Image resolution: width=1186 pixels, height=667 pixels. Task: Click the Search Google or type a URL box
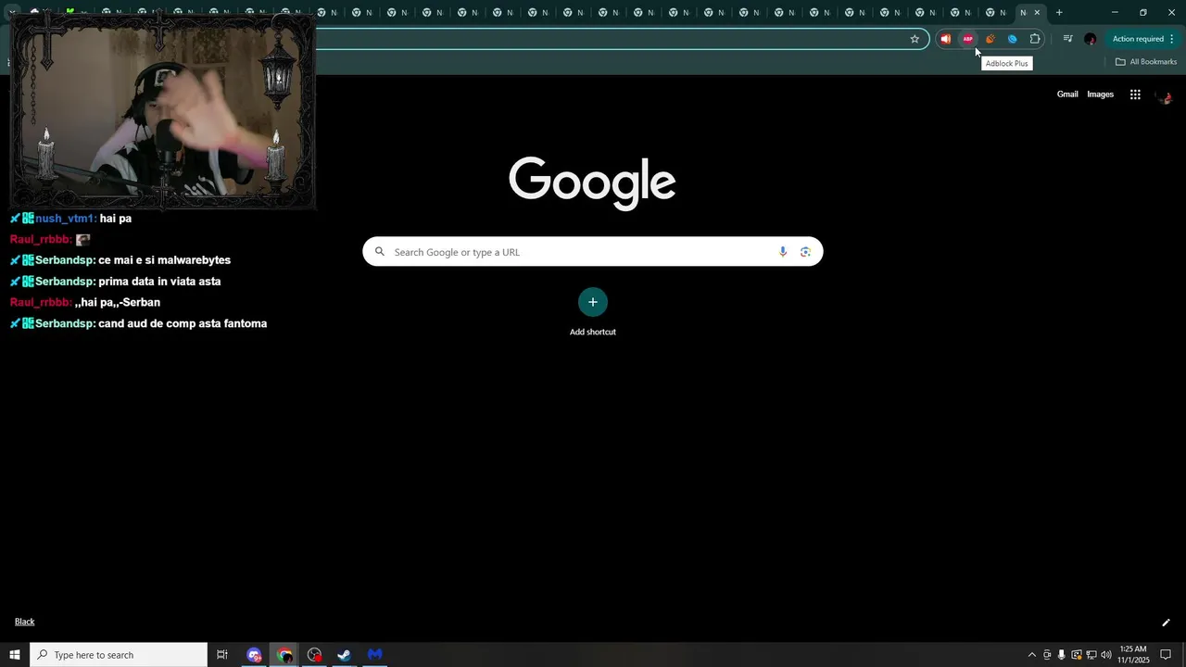coord(592,252)
